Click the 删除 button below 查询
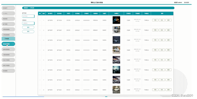The image size is (197, 99). (28, 32)
